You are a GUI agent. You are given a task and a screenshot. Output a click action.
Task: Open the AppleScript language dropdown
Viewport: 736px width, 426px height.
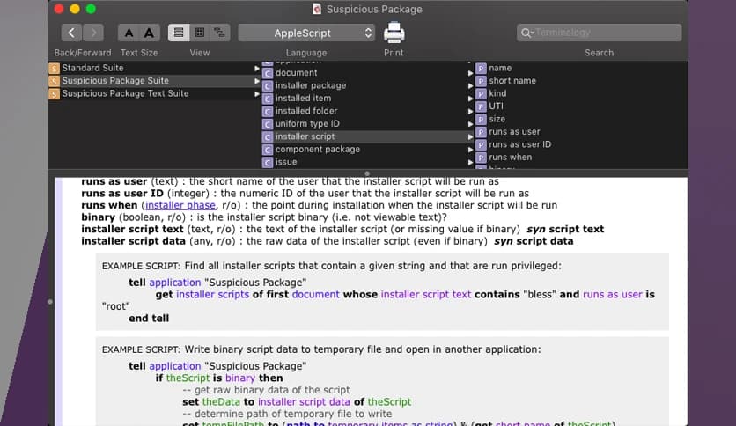306,33
